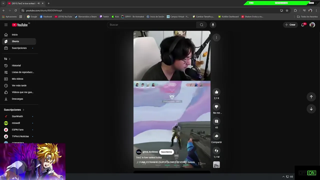Go to Inicio in the sidebar
320x180 pixels.
tap(19, 35)
